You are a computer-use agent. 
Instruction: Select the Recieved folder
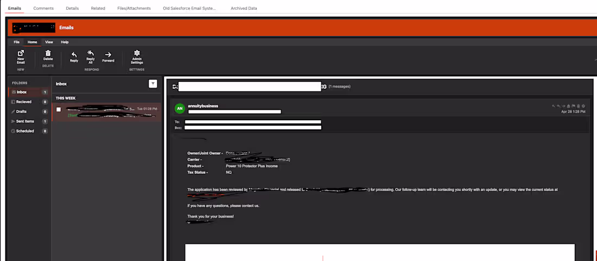(x=29, y=102)
